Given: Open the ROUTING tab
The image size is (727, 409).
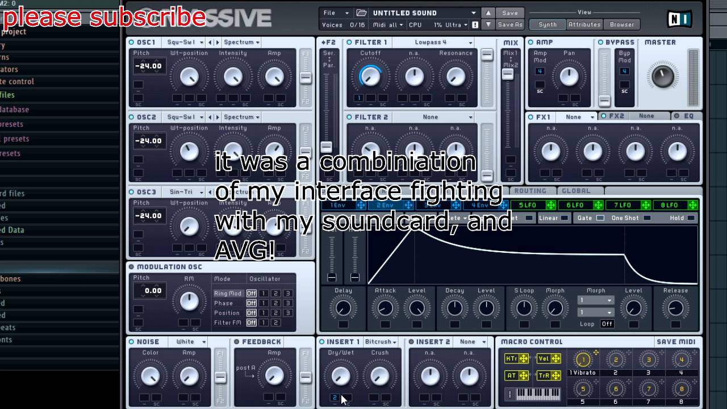Looking at the screenshot, I should point(530,191).
